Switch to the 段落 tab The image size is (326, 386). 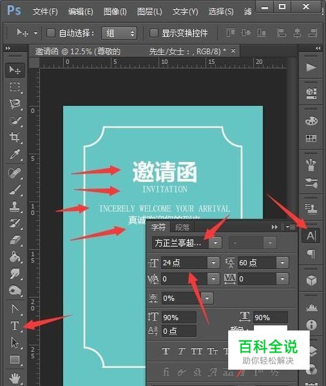point(182,227)
